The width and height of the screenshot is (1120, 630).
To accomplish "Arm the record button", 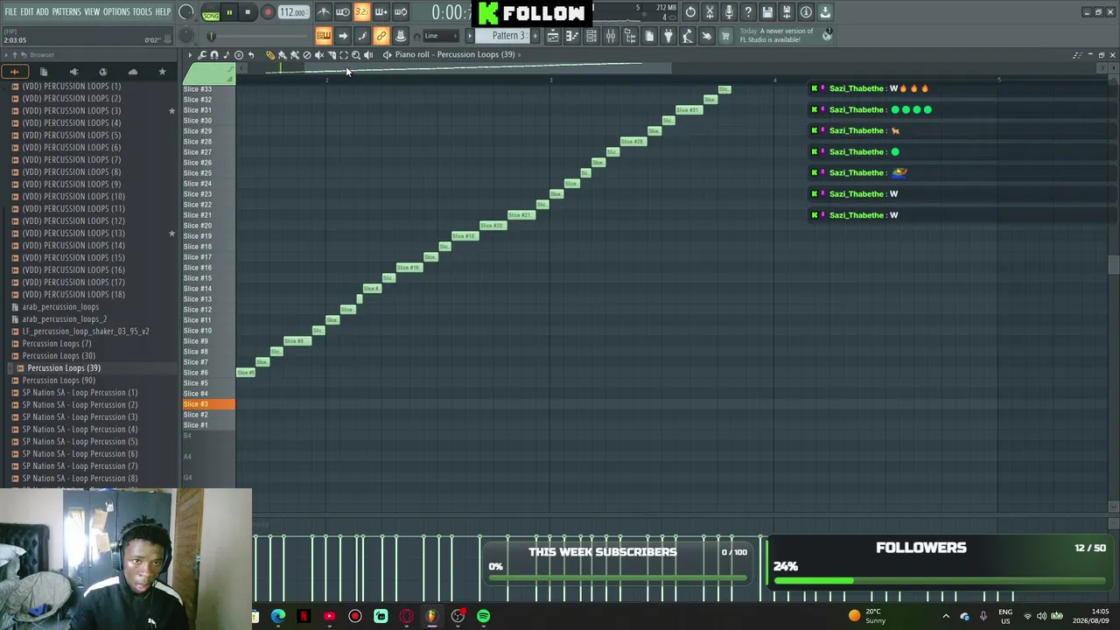I will coord(268,12).
